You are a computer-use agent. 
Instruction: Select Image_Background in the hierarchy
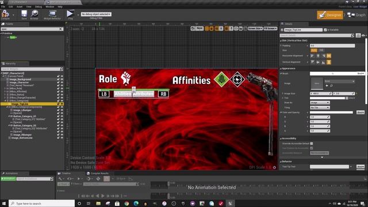point(20,79)
